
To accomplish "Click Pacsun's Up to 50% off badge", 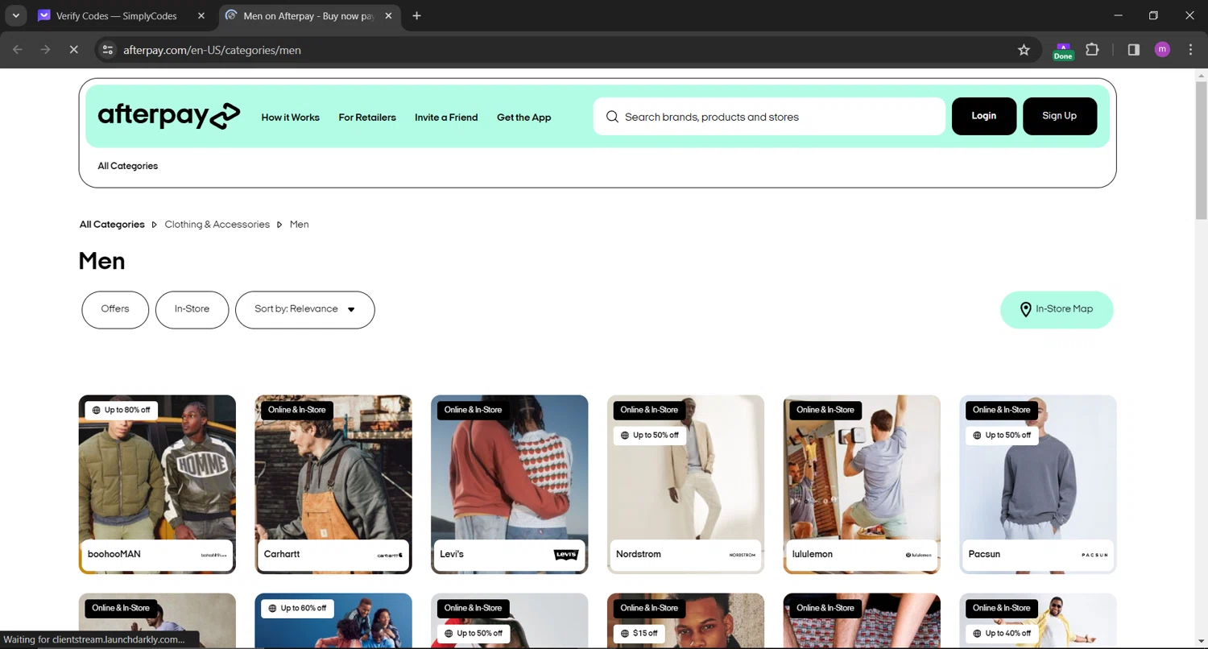I will point(1002,435).
